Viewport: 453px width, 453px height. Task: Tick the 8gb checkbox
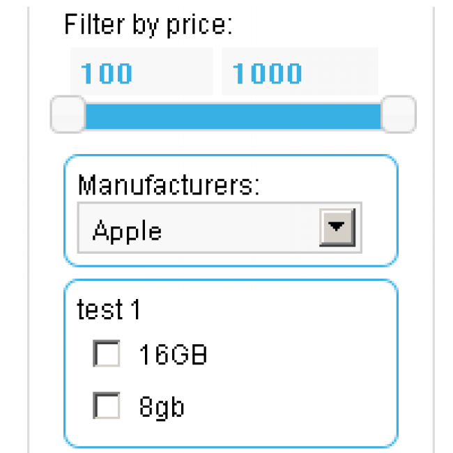click(107, 406)
